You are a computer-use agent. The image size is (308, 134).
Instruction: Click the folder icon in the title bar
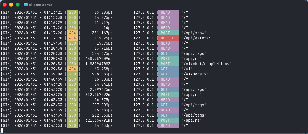[x=25, y=4]
